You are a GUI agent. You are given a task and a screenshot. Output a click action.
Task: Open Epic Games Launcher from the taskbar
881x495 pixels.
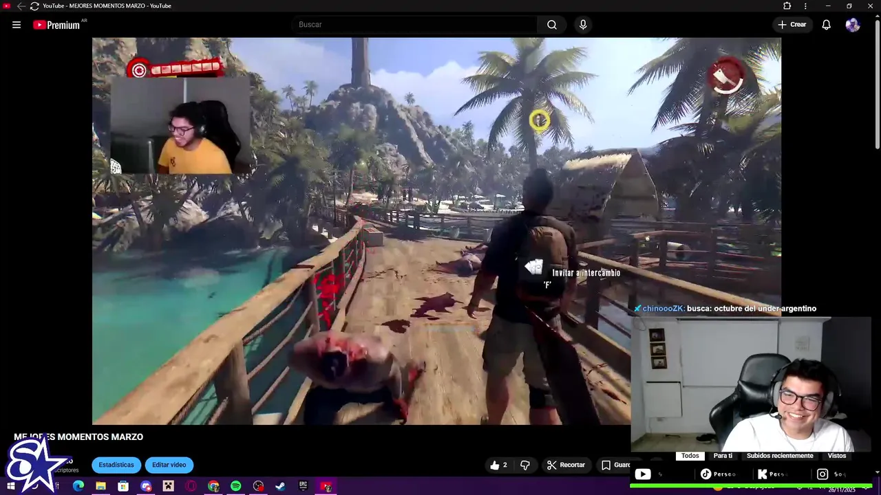click(x=303, y=486)
